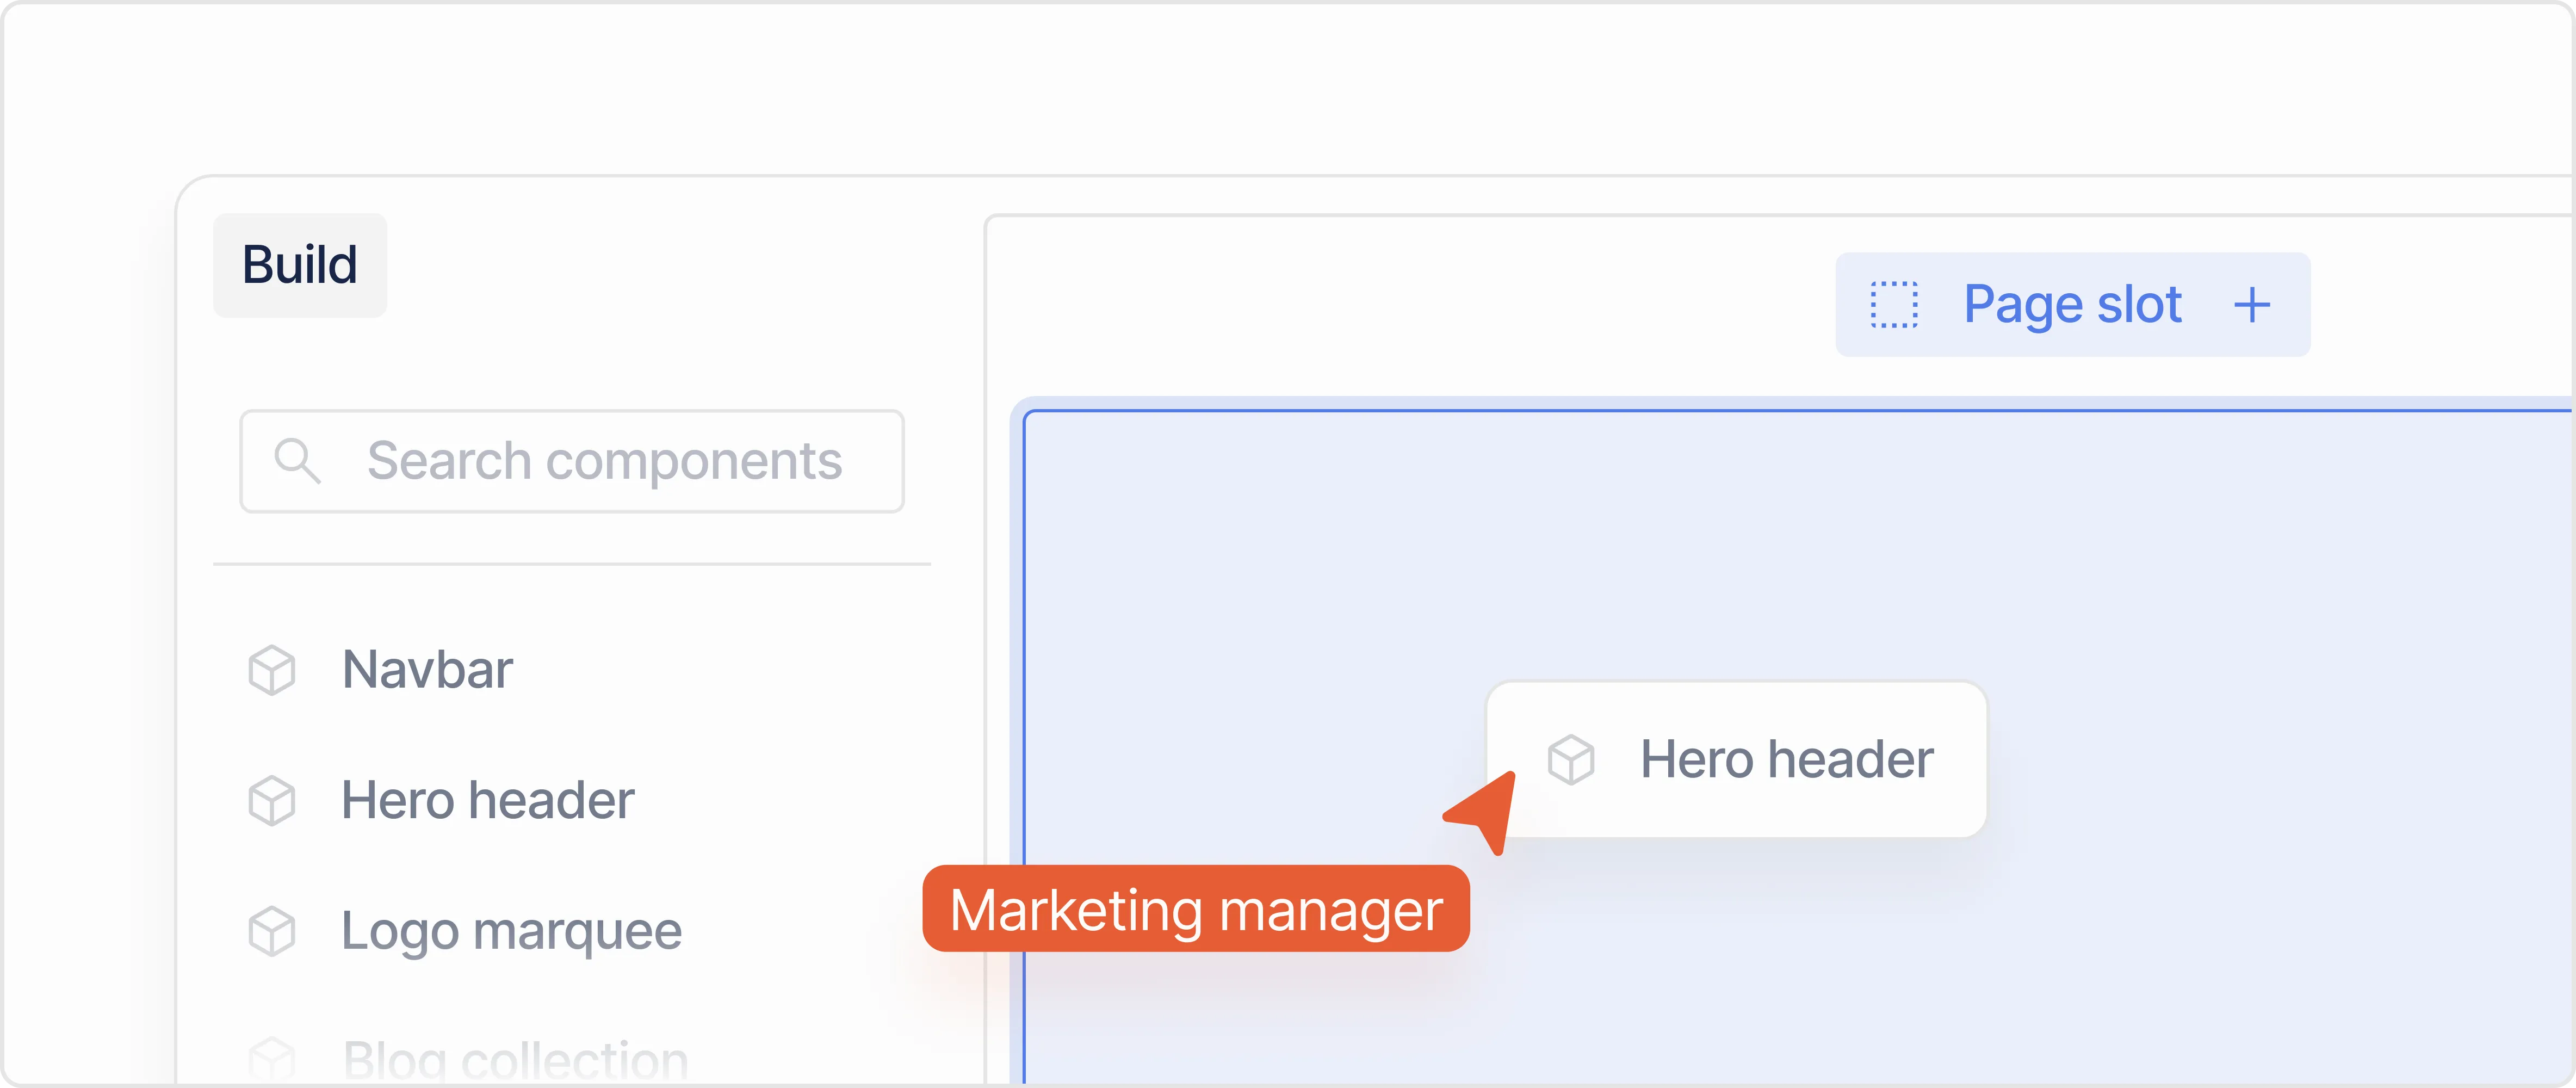The width and height of the screenshot is (2576, 1088).
Task: Click the cube icon beside Navbar
Action: [x=272, y=670]
